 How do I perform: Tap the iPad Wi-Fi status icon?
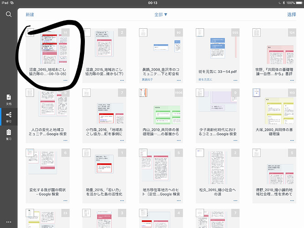pyautogui.click(x=12, y=3)
